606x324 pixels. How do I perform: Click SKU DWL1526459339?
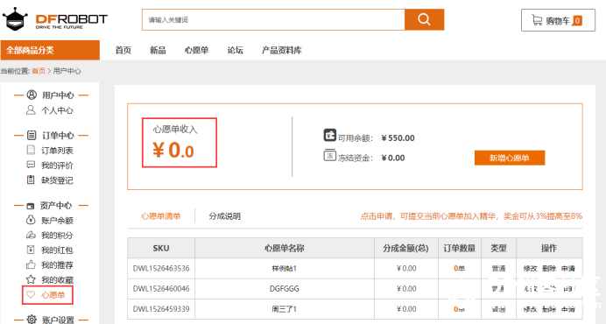[x=161, y=309]
